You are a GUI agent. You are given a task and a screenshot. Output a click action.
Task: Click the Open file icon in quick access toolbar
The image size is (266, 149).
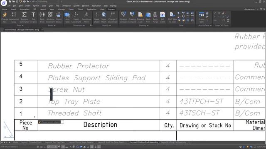(x=13, y=2)
